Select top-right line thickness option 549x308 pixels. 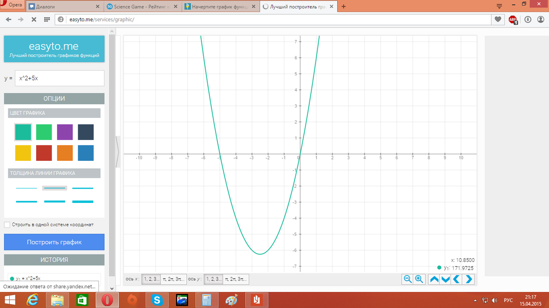point(83,188)
